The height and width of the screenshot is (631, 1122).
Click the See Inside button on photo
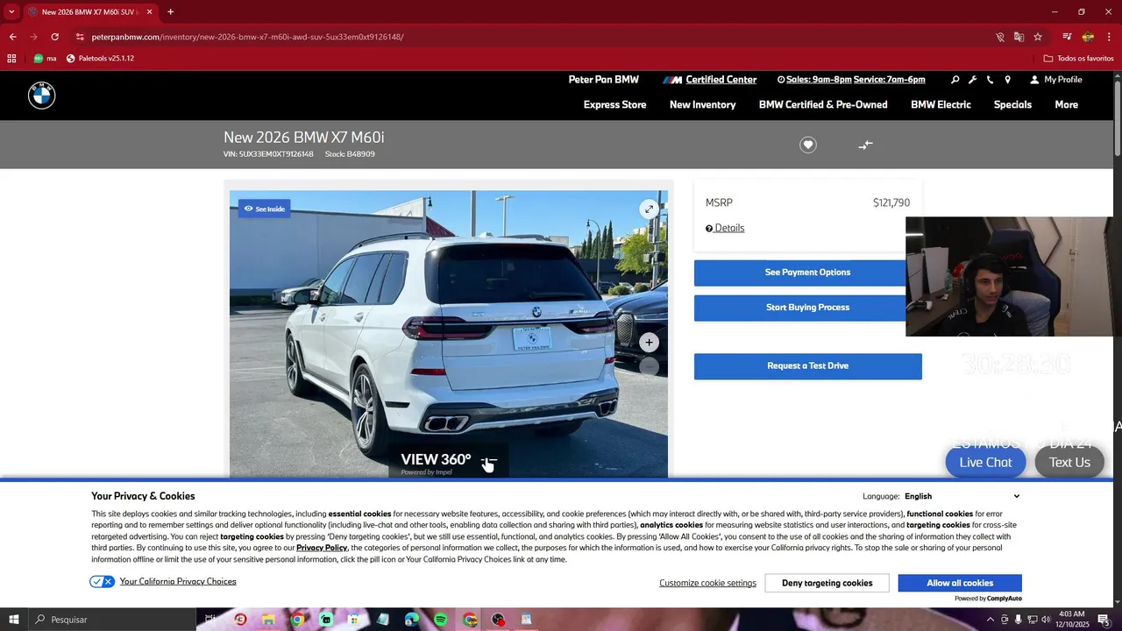pyautogui.click(x=264, y=209)
